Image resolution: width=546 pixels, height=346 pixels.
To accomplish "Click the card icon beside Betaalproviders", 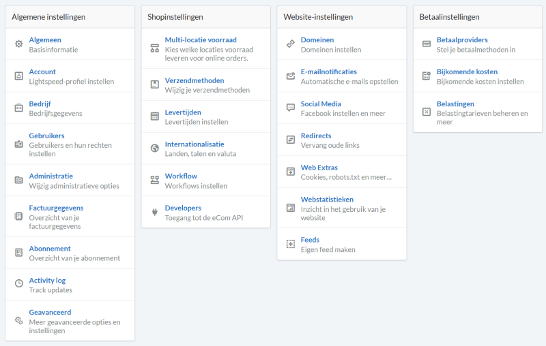I will point(427,44).
